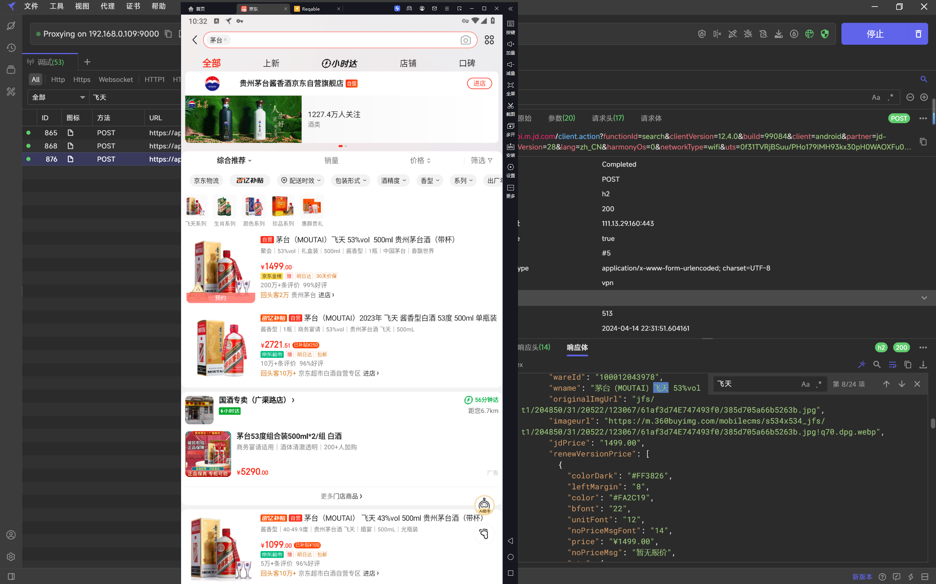This screenshot has width=936, height=584.
Task: Expand the 配送时效 filter dropdown
Action: [301, 181]
